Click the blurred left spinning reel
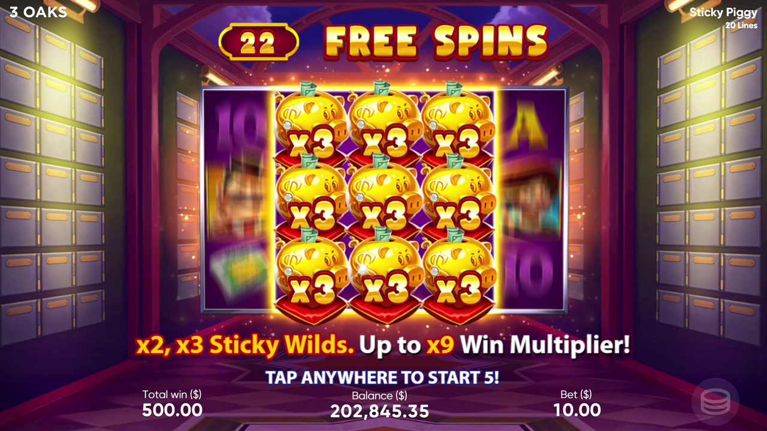767x431 pixels. click(x=238, y=200)
